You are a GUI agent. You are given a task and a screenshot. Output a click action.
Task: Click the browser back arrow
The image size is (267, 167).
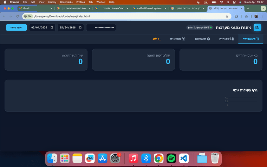[x=4, y=17]
